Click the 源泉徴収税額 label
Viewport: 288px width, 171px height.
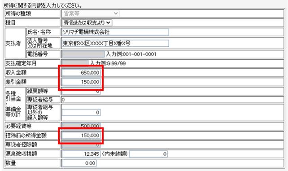[x=21, y=154]
